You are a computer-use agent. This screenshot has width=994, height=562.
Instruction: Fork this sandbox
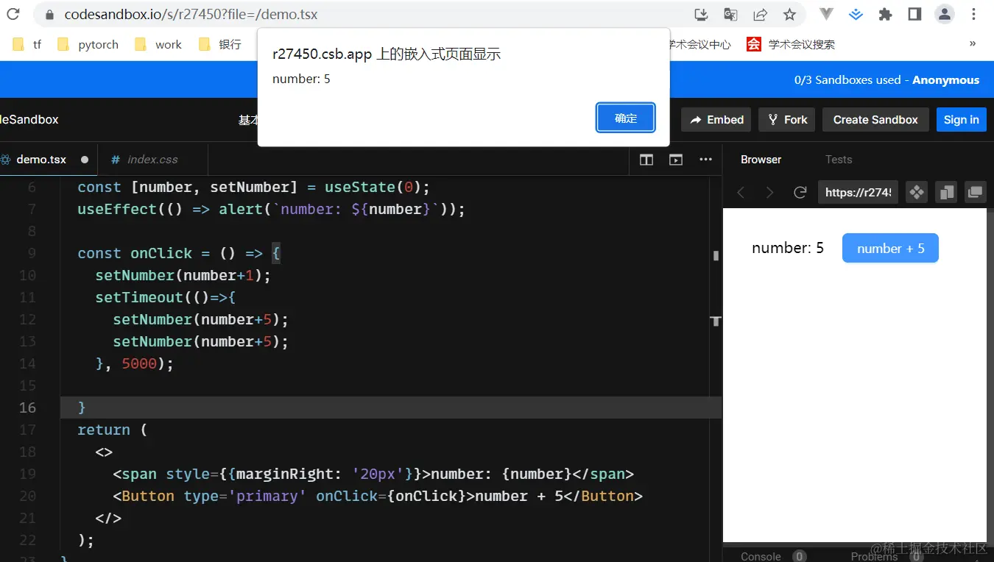click(x=787, y=120)
